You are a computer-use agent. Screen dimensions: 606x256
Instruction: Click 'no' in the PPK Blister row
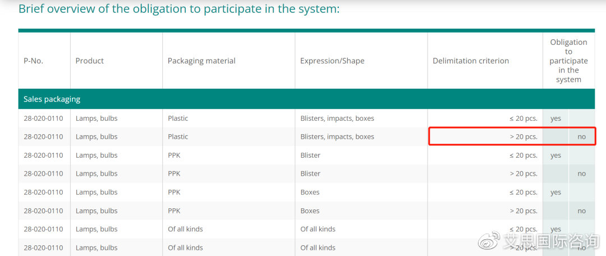[x=581, y=173]
